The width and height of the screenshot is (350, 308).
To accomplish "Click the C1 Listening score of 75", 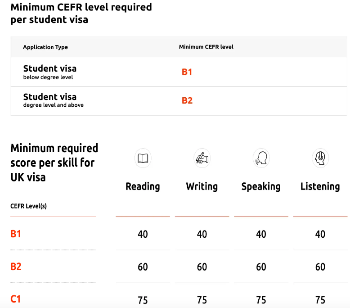I will [320, 300].
